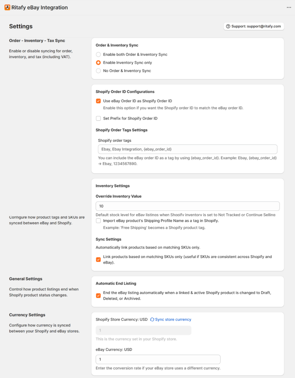This screenshot has height=378, width=295.
Task: Disable automatic End the eBay listing checkbox
Action: 98,296
